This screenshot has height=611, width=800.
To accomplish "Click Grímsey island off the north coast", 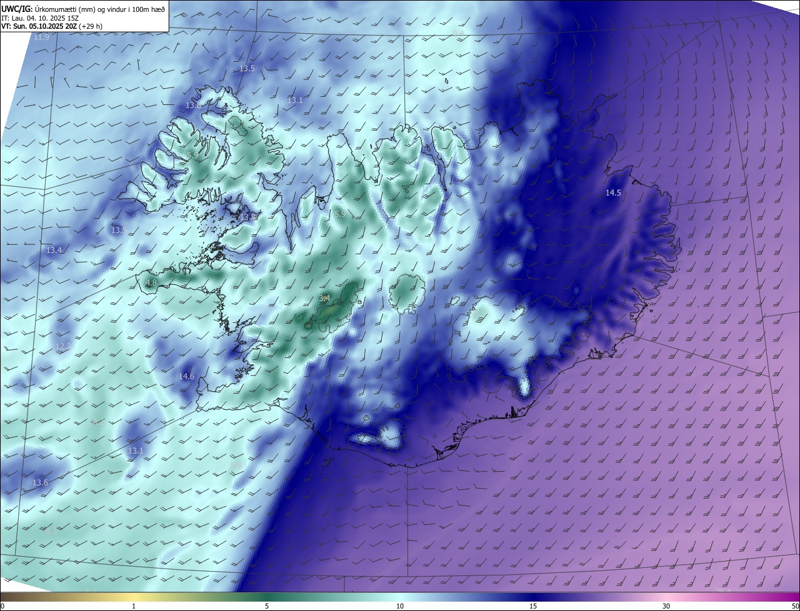I will point(447,80).
